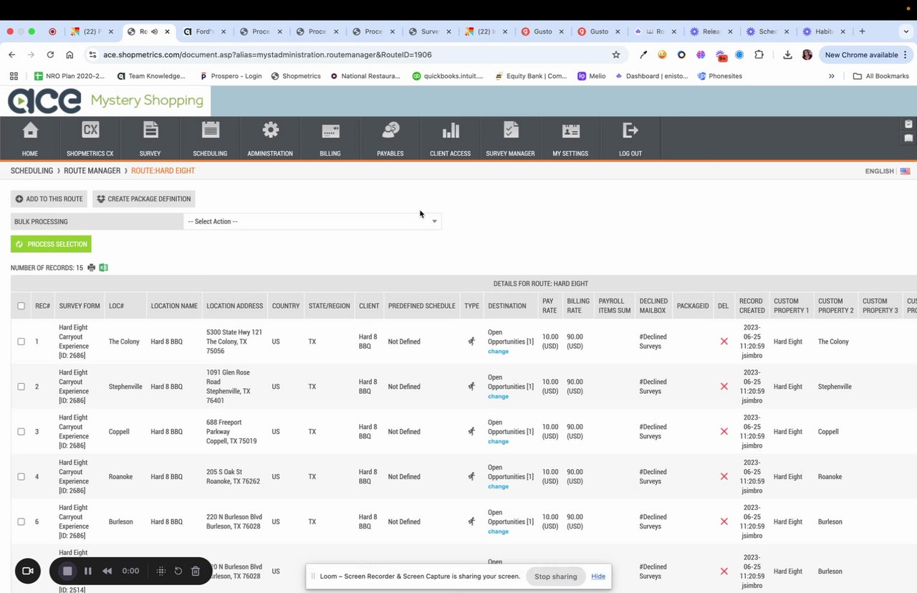The height and width of the screenshot is (593, 917).
Task: Open Chrome downloads icon
Action: tap(787, 54)
